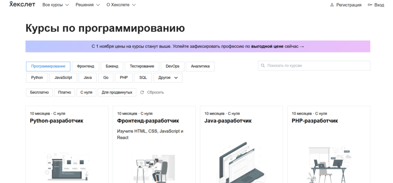This screenshot has width=393, height=183.
Task: Open the Другое languages dropdown
Action: pyautogui.click(x=168, y=78)
